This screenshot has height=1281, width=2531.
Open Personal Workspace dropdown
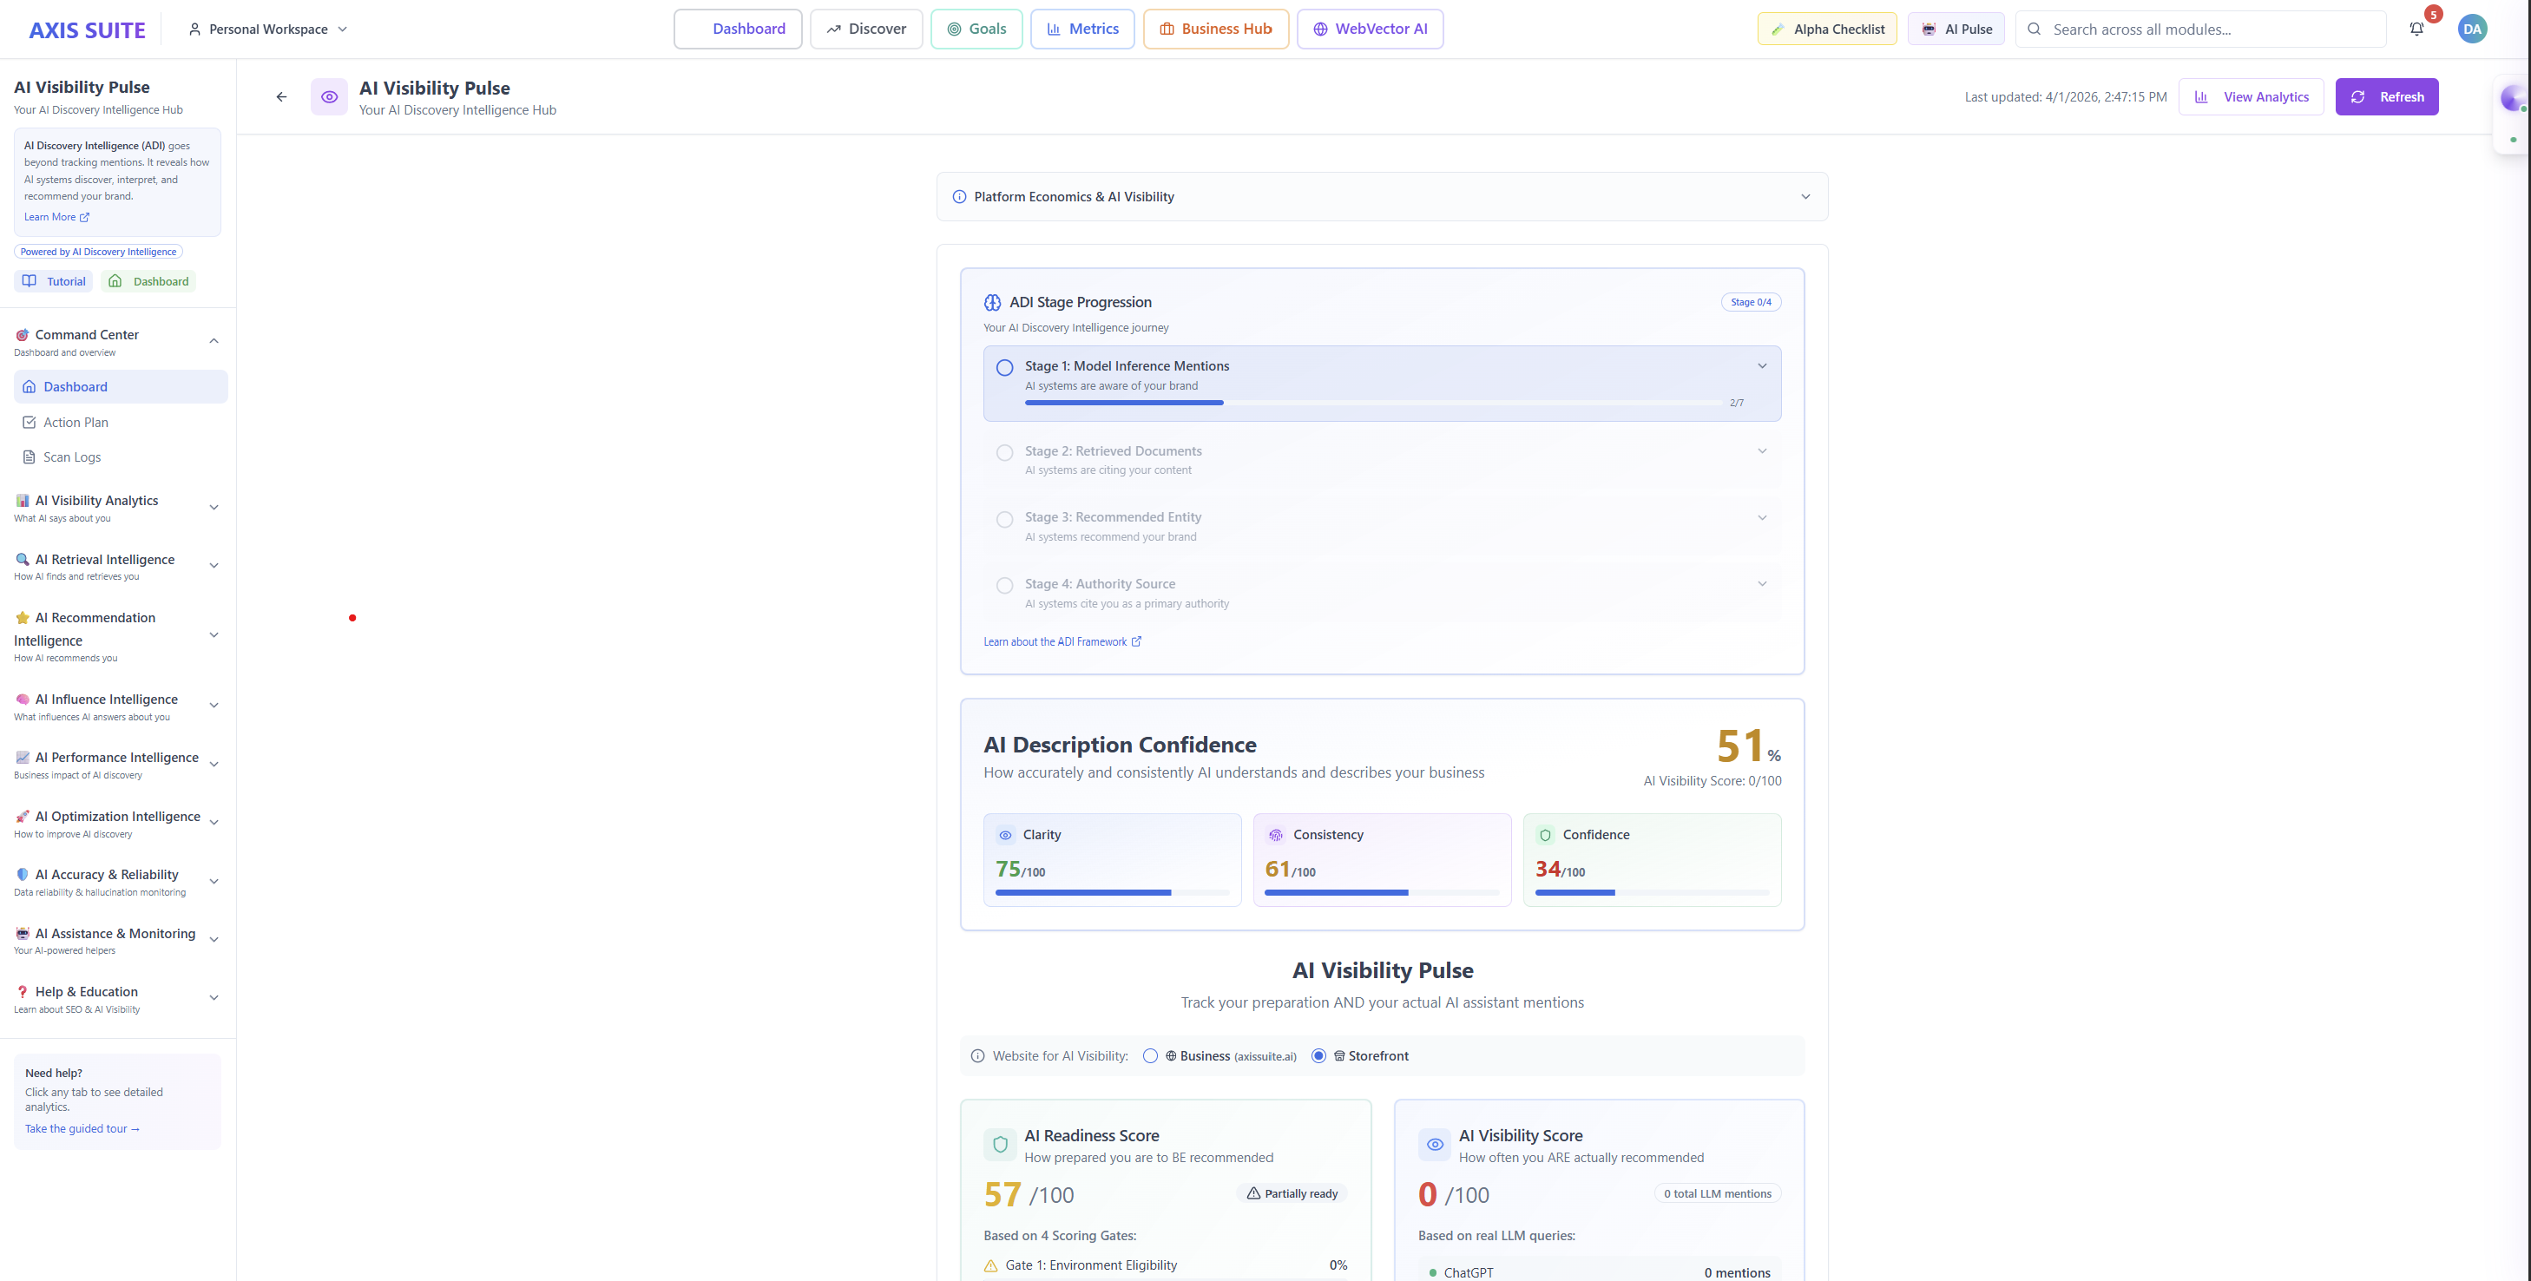267,30
